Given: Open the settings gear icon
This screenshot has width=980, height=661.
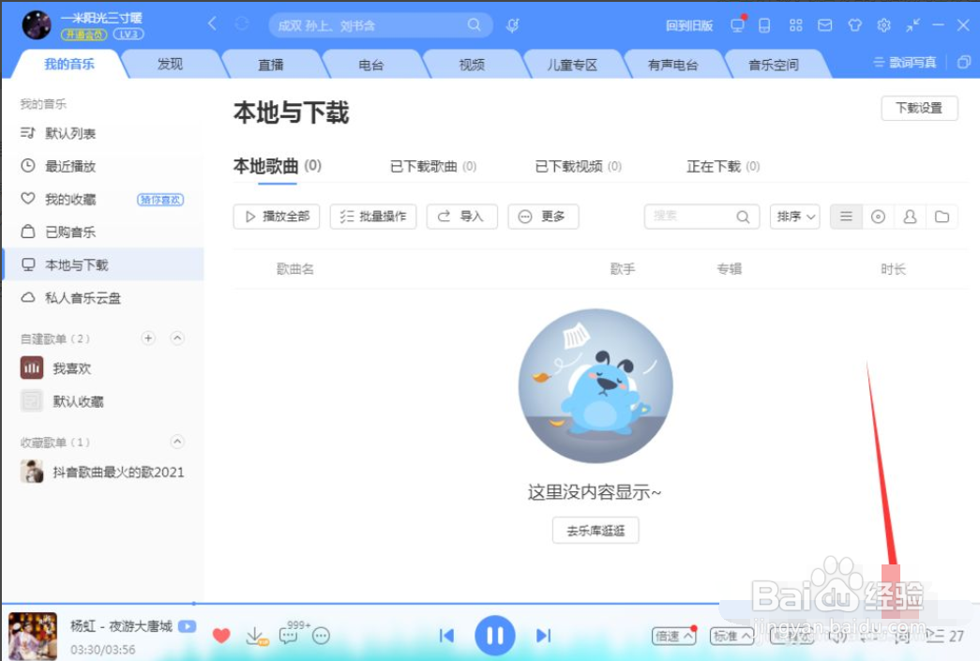Looking at the screenshot, I should point(883,25).
